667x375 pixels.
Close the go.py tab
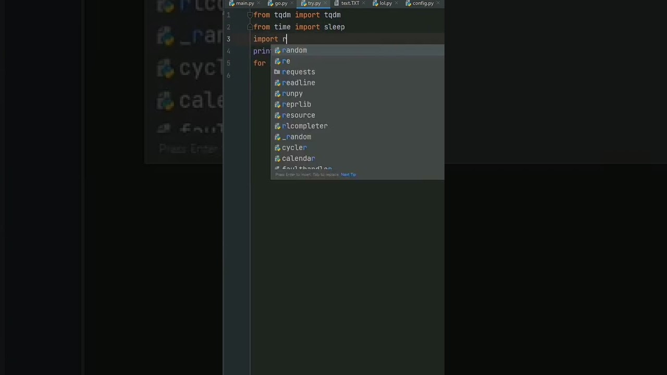[291, 3]
